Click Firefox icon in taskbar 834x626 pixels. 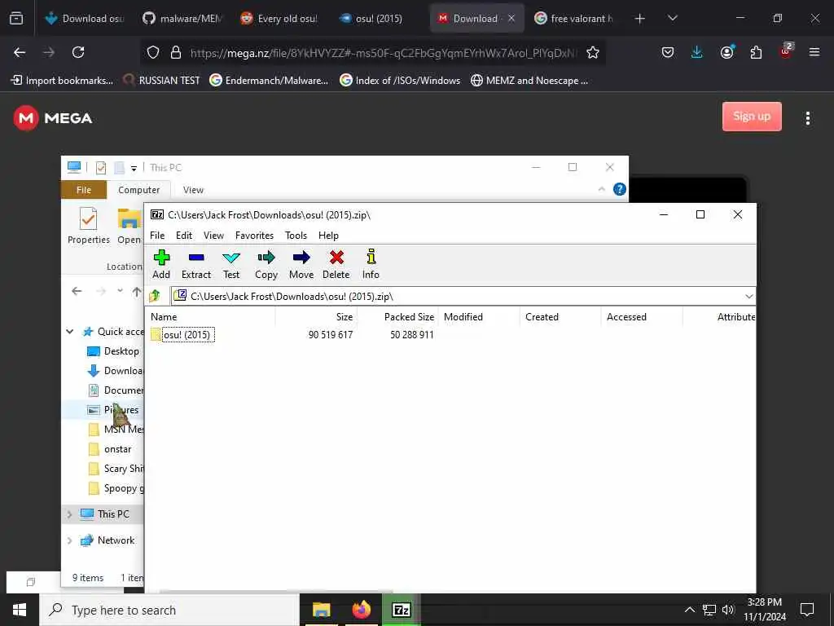(x=361, y=610)
